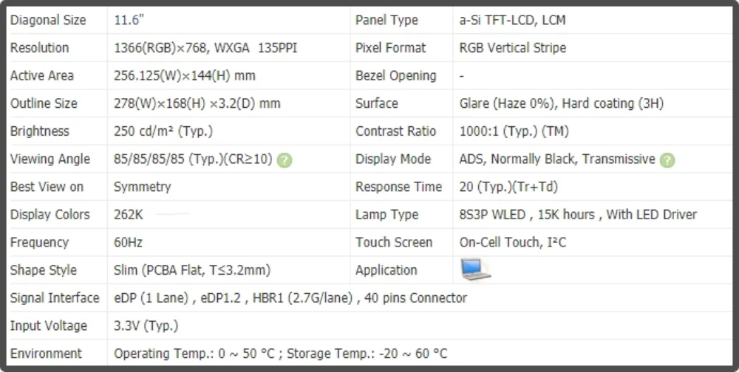Screen dimensions: 739x372
Task: Click the Outline Size label
Action: coord(44,103)
